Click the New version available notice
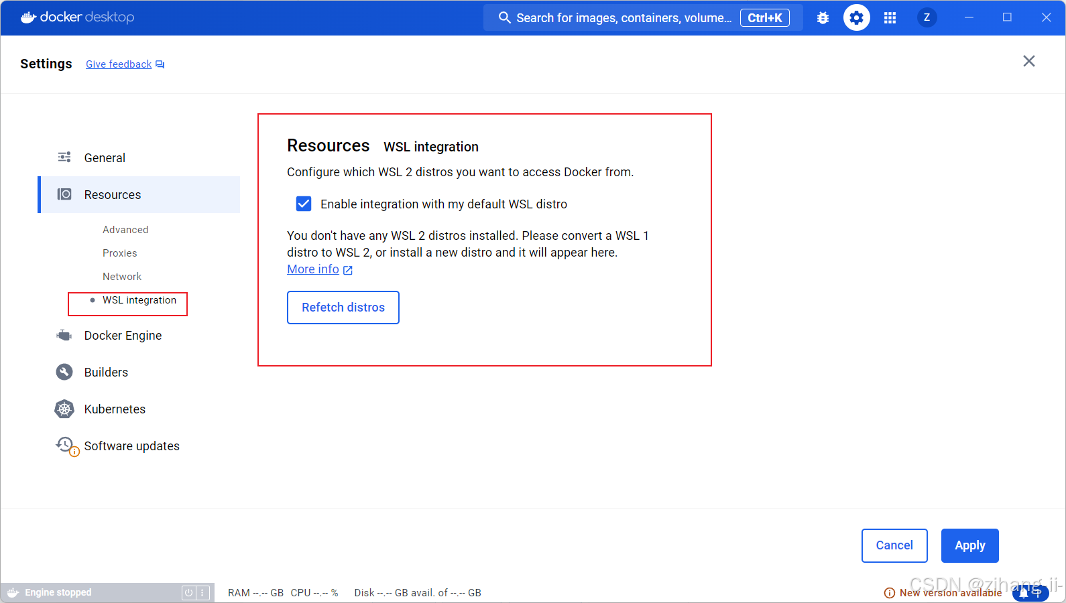This screenshot has width=1066, height=603. pyautogui.click(x=943, y=593)
